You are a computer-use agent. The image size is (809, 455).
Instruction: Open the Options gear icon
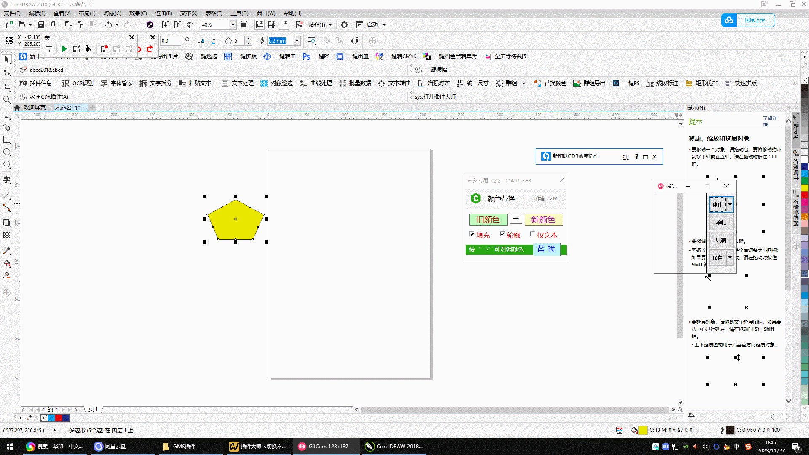coord(344,25)
